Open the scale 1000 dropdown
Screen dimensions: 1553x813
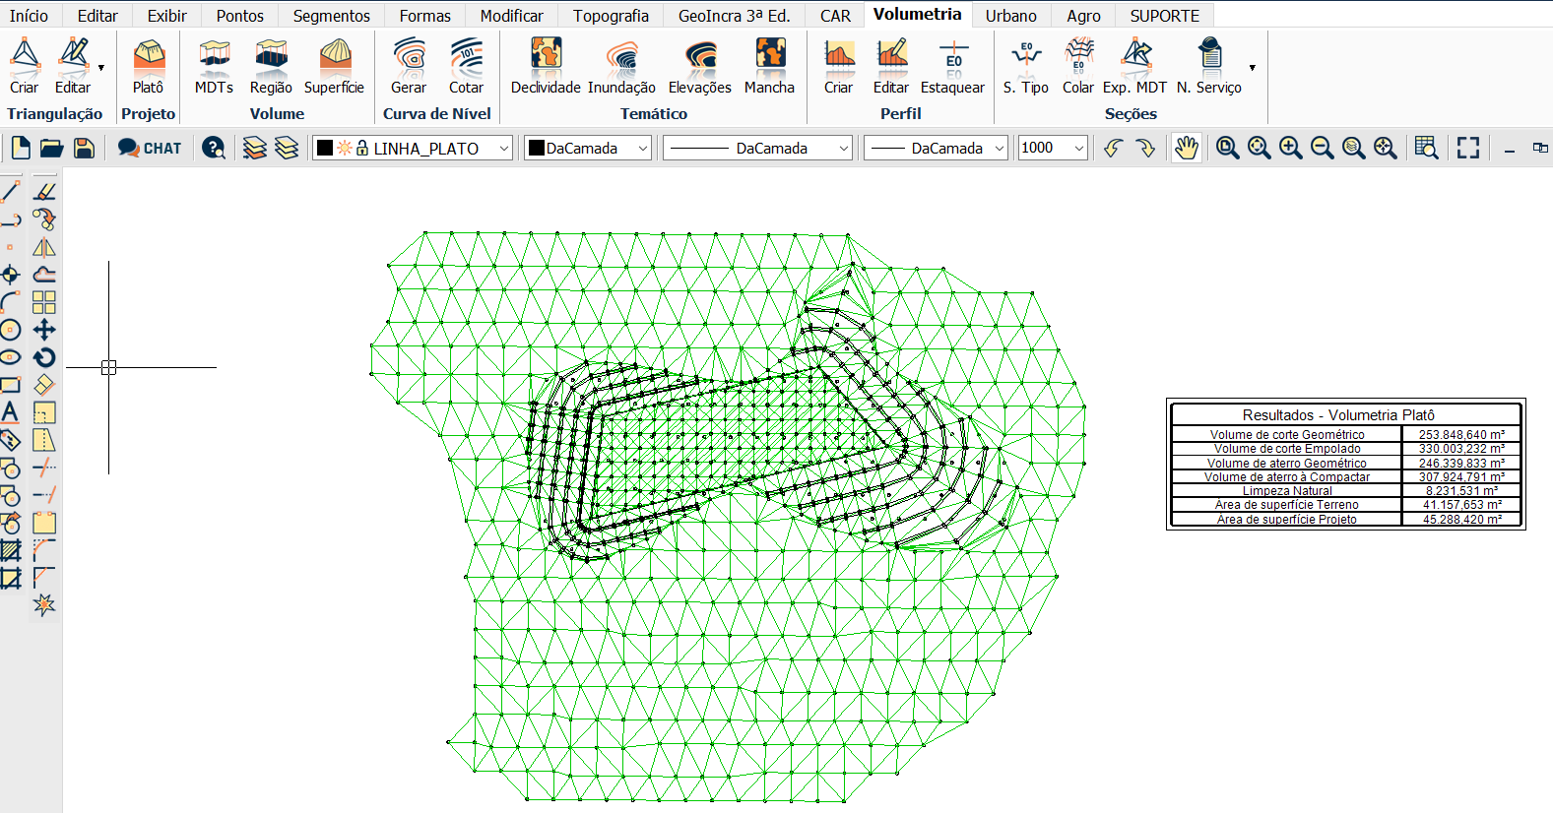(1078, 148)
